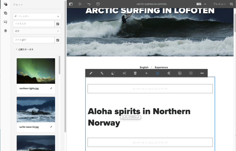Open Configure with the wrench icon

tap(102, 73)
